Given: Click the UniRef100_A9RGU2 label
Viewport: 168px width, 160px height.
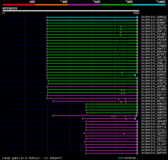Looking at the screenshot, I should pyautogui.click(x=154, y=107).
